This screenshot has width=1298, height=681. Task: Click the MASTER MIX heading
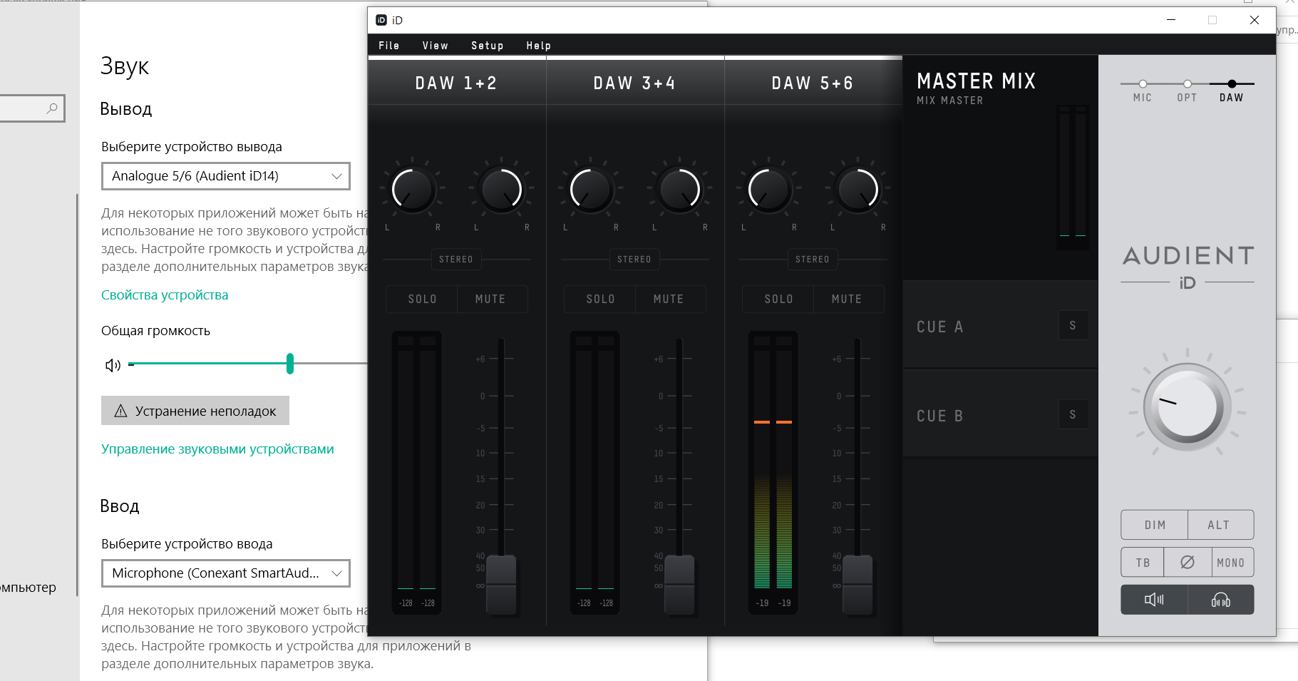tap(976, 81)
